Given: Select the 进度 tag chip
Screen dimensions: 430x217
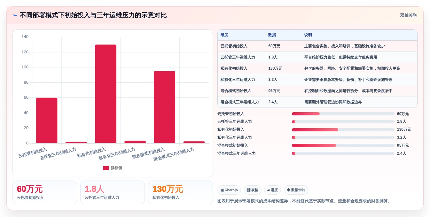Looking at the screenshot, I should (272, 190).
